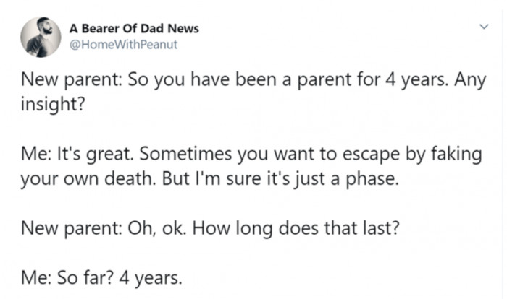Click the text 'How long does that last?'
This screenshot has width=507, height=299.
(296, 228)
